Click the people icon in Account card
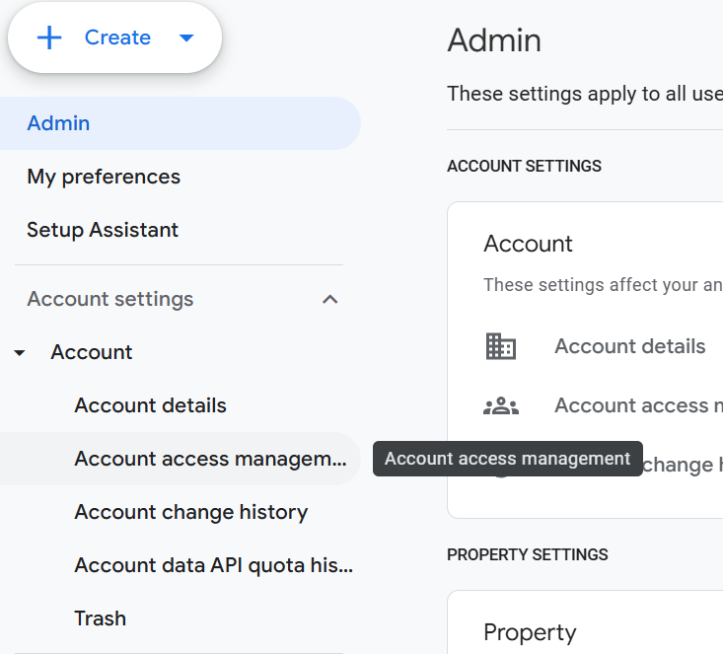Image resolution: width=723 pixels, height=654 pixels. click(501, 405)
